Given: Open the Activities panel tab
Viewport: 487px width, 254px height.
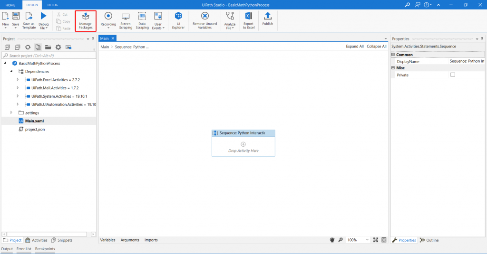Looking at the screenshot, I should click(x=36, y=240).
